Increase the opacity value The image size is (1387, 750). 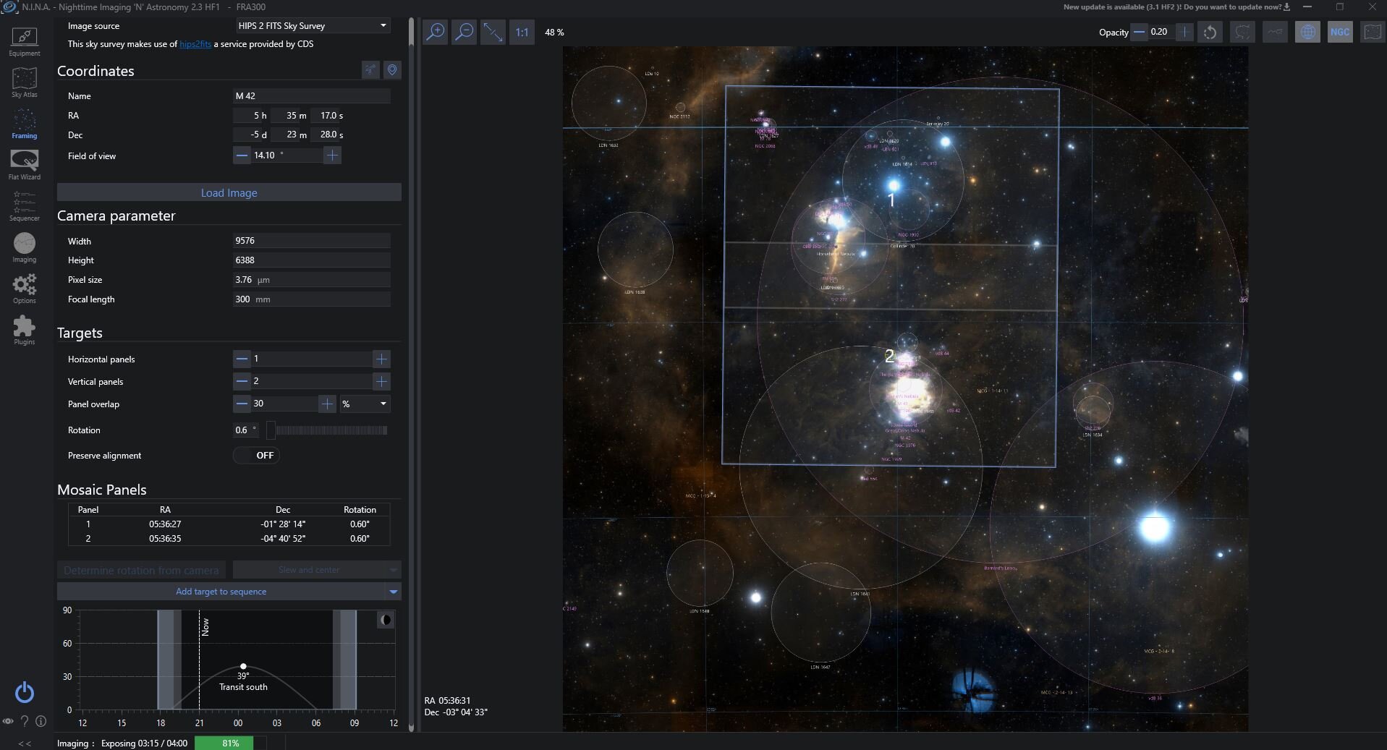1184,32
